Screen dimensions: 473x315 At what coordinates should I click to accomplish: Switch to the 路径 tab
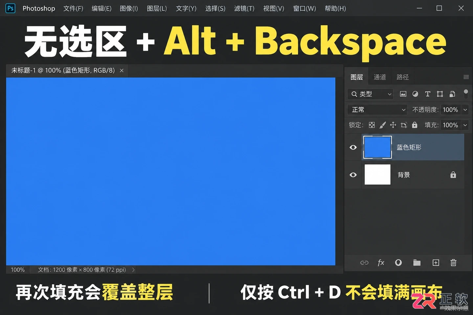[x=403, y=77]
